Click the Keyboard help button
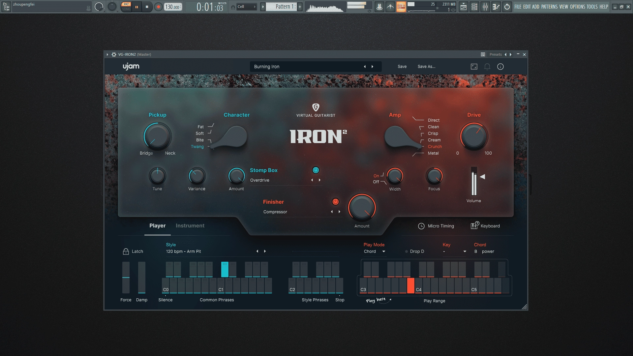 pos(485,226)
